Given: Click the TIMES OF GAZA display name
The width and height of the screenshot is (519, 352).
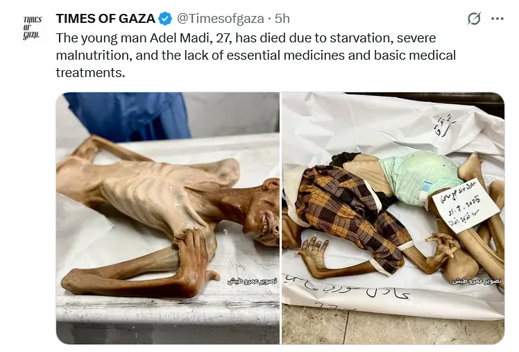Looking at the screenshot, I should click(x=105, y=19).
